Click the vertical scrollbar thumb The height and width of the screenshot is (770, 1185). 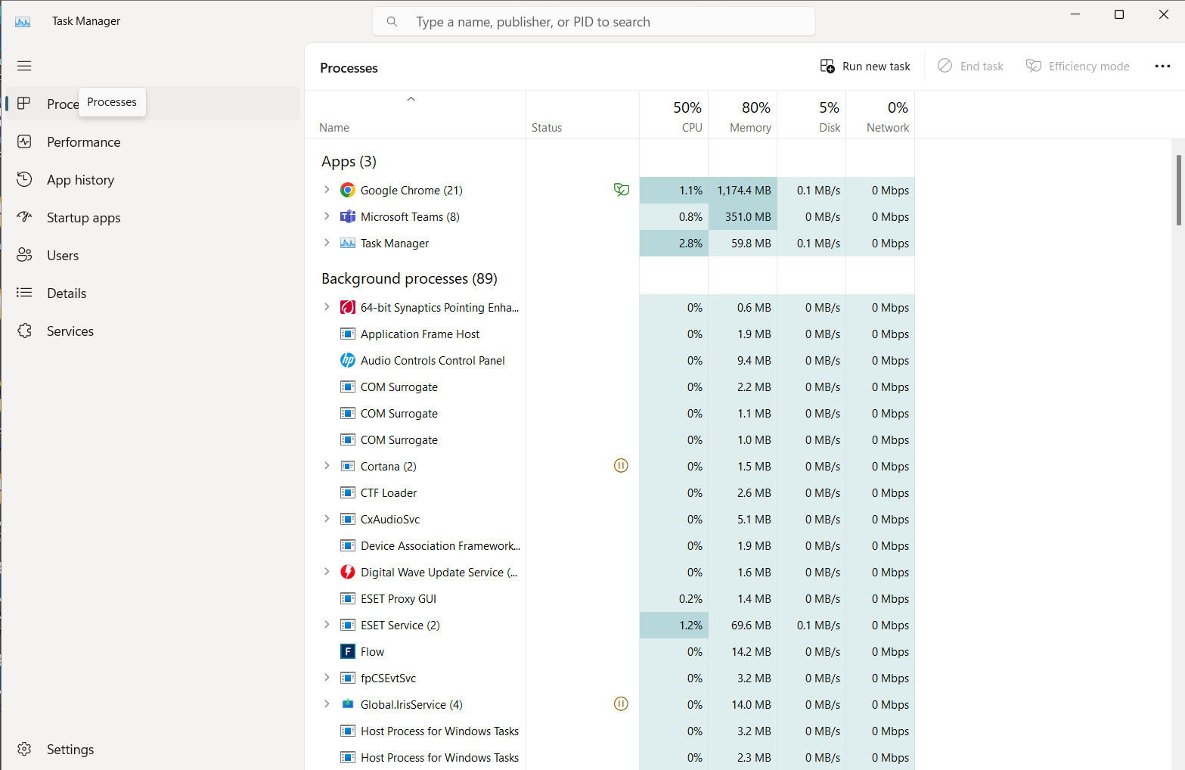[1178, 190]
